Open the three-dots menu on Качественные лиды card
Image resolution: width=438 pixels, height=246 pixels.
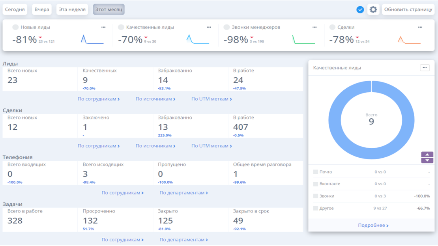coord(209,27)
